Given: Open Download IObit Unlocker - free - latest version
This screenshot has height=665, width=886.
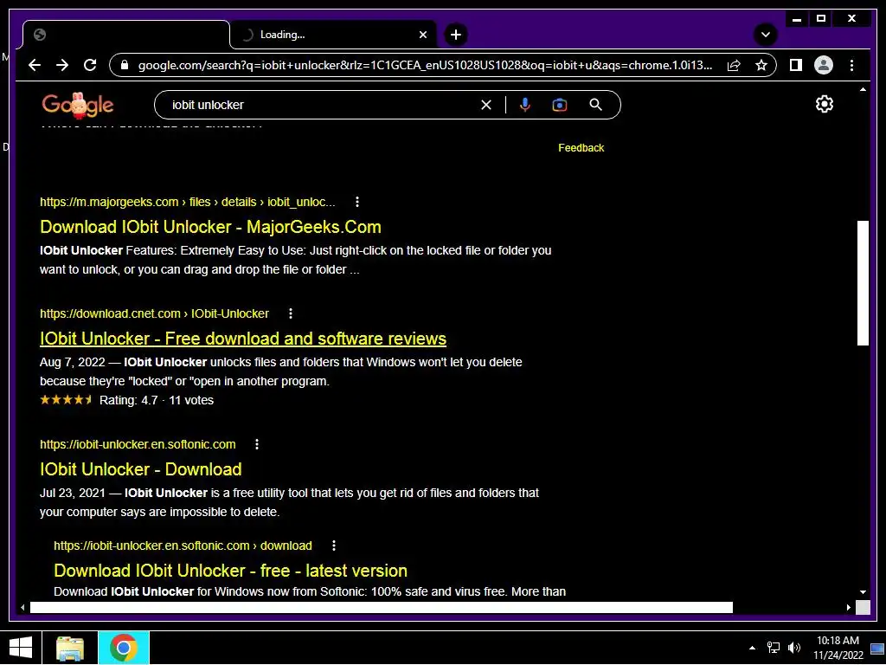Looking at the screenshot, I should 230,570.
